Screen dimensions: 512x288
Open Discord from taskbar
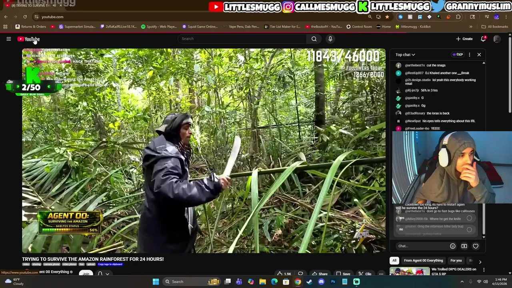pos(321,282)
